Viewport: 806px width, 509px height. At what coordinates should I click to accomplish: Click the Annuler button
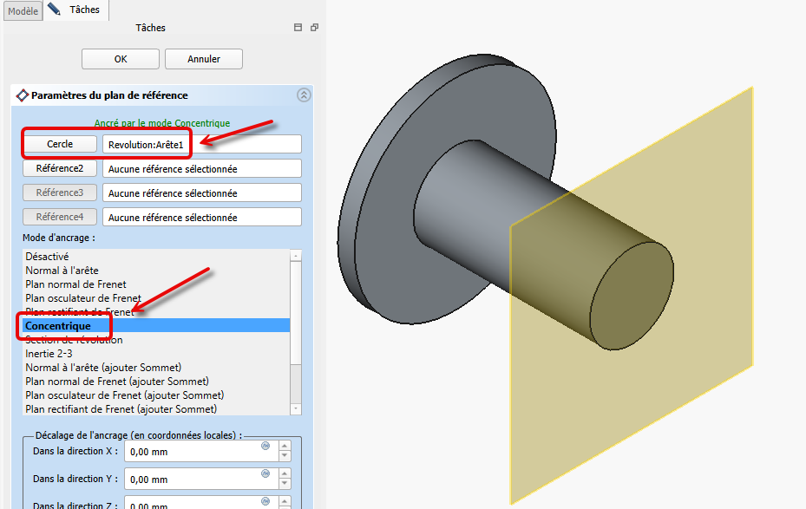204,59
